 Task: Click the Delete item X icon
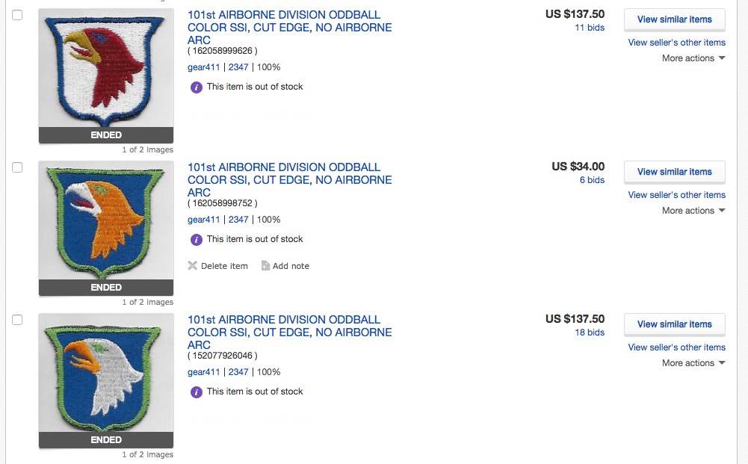193,266
